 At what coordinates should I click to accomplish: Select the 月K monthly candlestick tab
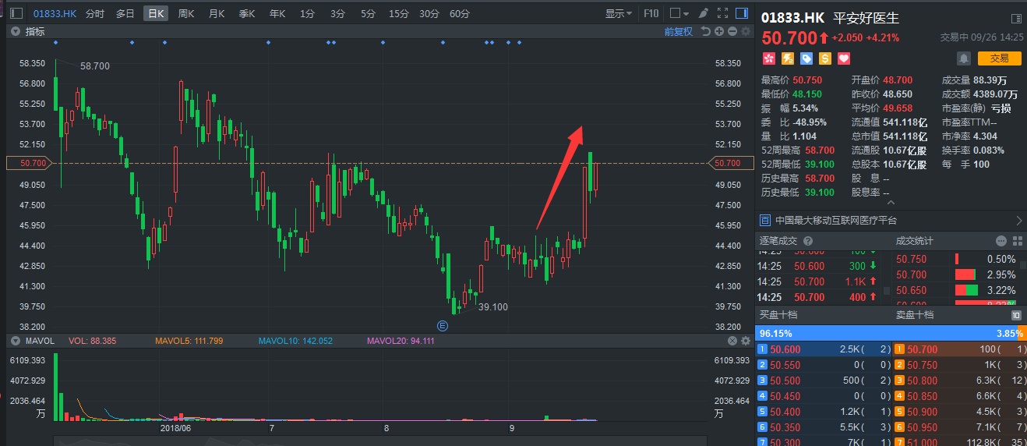click(x=216, y=13)
